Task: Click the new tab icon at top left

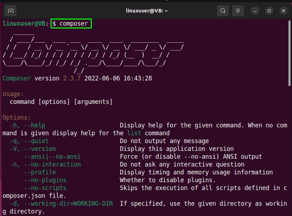Action: [x=11, y=11]
